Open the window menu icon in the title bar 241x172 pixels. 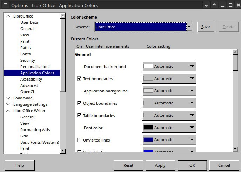point(6,5)
